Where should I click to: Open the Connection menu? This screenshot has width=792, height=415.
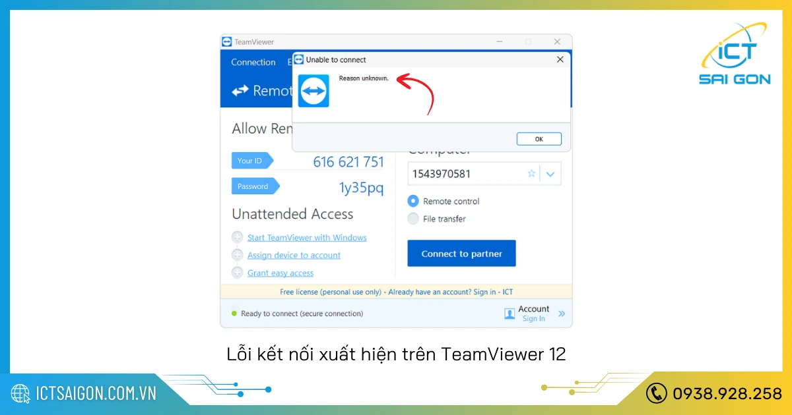coord(253,63)
